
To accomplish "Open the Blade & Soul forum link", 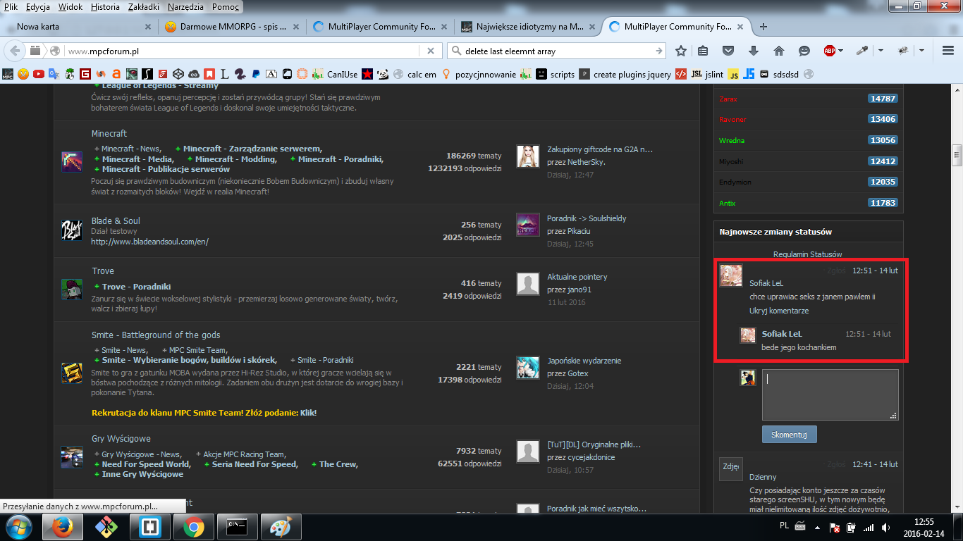I will pos(116,220).
